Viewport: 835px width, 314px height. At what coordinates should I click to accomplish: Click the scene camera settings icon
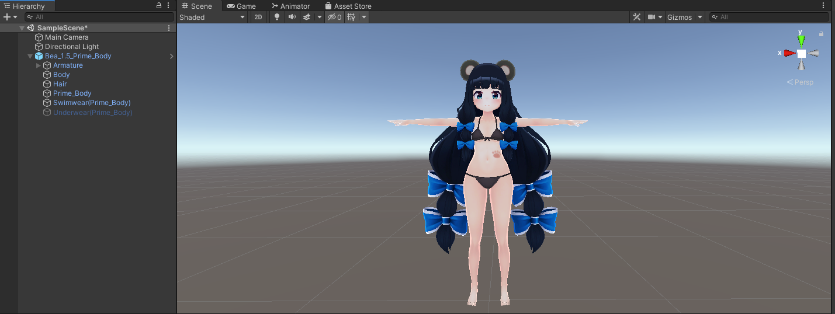[x=652, y=17]
